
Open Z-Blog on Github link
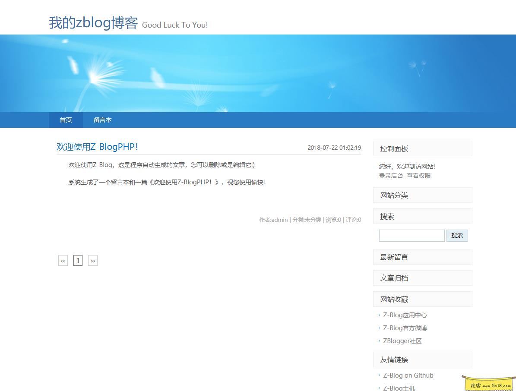click(408, 375)
